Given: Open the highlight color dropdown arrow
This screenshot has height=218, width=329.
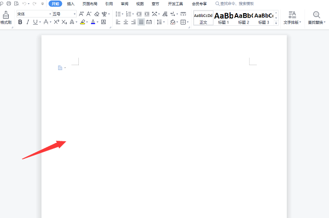Looking at the screenshot, I should pos(87,22).
